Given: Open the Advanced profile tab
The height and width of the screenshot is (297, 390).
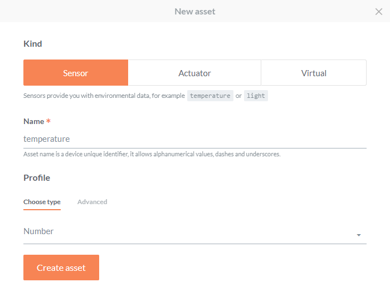Looking at the screenshot, I should [92, 202].
